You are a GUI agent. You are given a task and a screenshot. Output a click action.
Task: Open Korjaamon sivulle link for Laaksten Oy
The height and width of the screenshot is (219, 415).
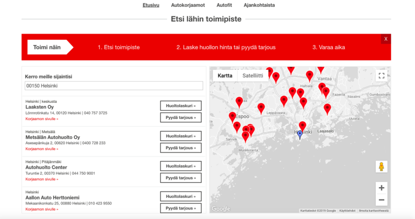(x=42, y=119)
